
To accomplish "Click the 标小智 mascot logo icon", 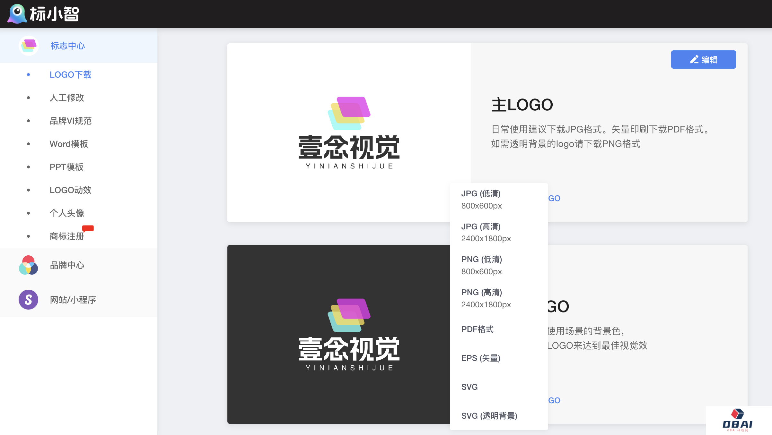I will click(x=17, y=14).
